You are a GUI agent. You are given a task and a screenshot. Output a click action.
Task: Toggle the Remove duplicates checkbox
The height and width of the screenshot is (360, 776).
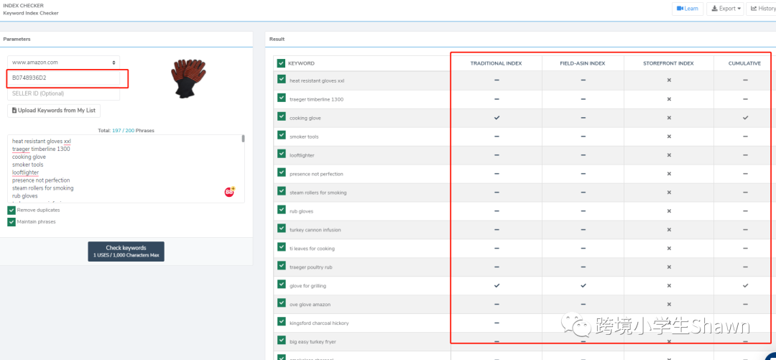[x=11, y=210]
